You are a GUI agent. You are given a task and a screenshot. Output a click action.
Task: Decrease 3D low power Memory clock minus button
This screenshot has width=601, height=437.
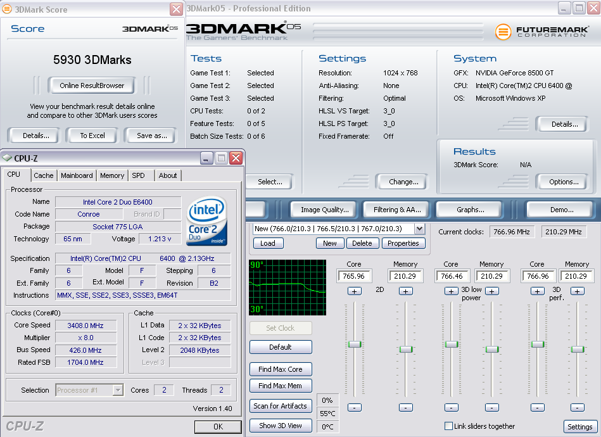tap(492, 407)
